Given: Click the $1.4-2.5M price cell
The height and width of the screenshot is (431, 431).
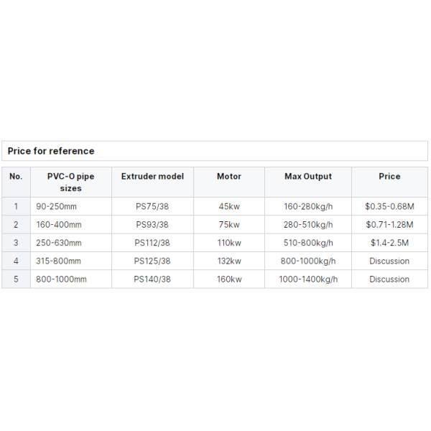Looking at the screenshot, I should (389, 243).
